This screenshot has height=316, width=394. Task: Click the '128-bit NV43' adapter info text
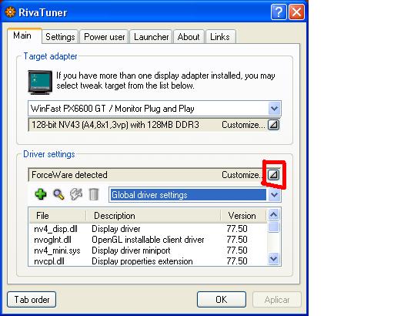(x=115, y=125)
